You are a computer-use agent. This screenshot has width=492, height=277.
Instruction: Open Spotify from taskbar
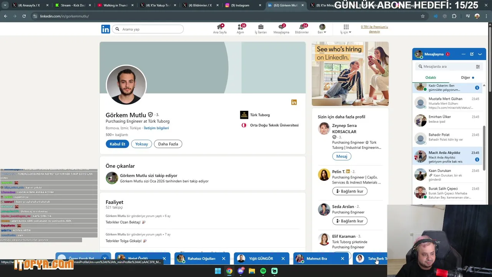pos(263,271)
